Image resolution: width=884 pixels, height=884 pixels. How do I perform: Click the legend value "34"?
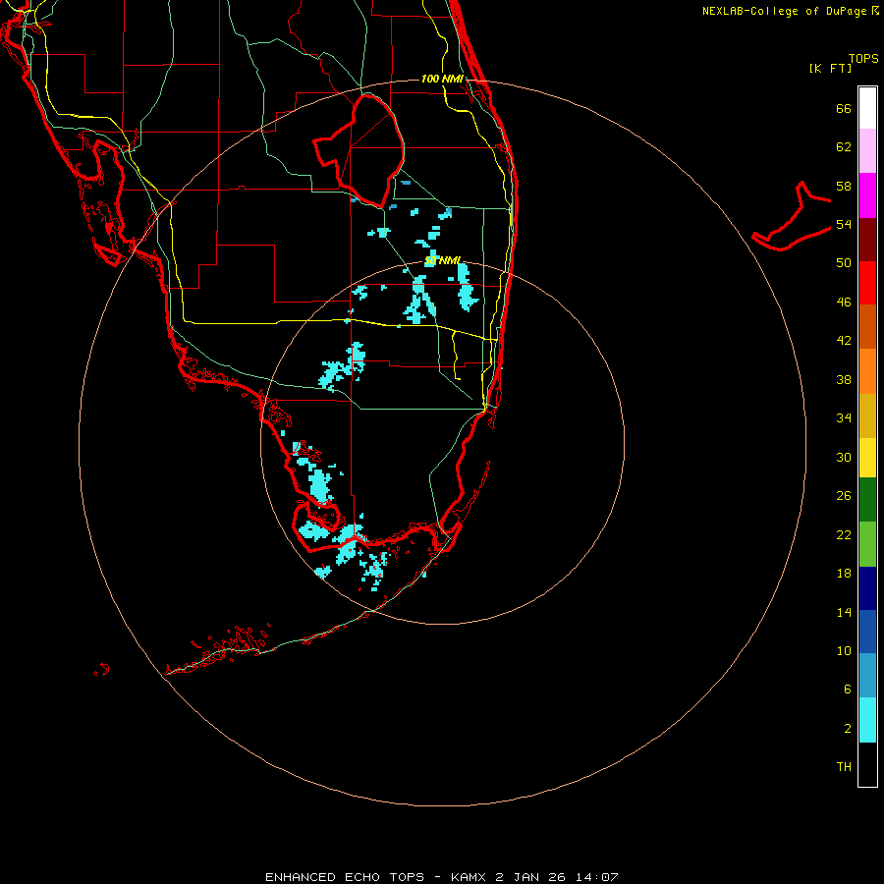pyautogui.click(x=844, y=418)
